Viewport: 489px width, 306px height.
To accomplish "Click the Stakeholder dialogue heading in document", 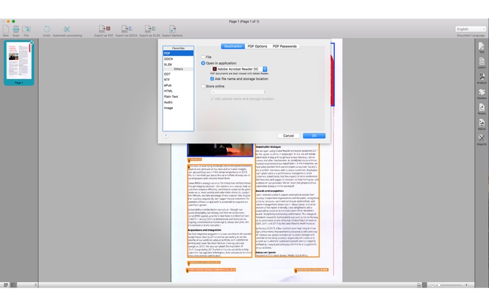I will pos(268,147).
